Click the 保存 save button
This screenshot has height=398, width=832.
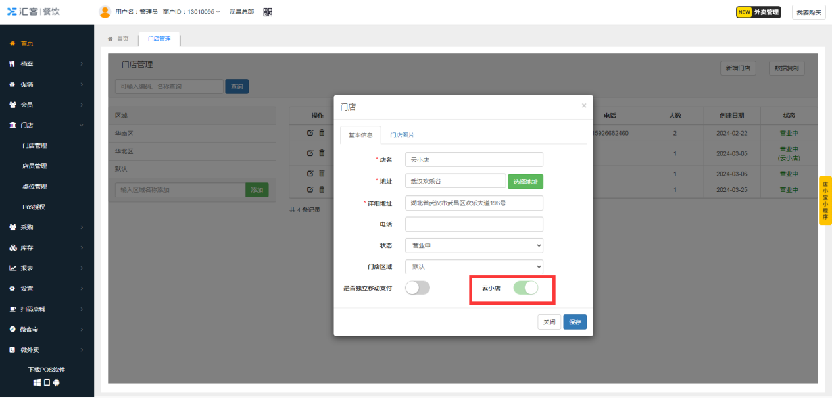(574, 322)
